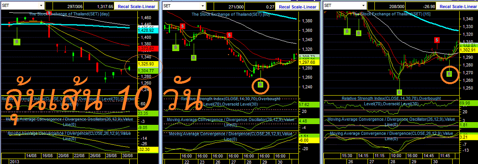Viewport: 478px width, 164px height.
Task: Click the 60-minute chart title ending [60]
Action: (x=231, y=14)
